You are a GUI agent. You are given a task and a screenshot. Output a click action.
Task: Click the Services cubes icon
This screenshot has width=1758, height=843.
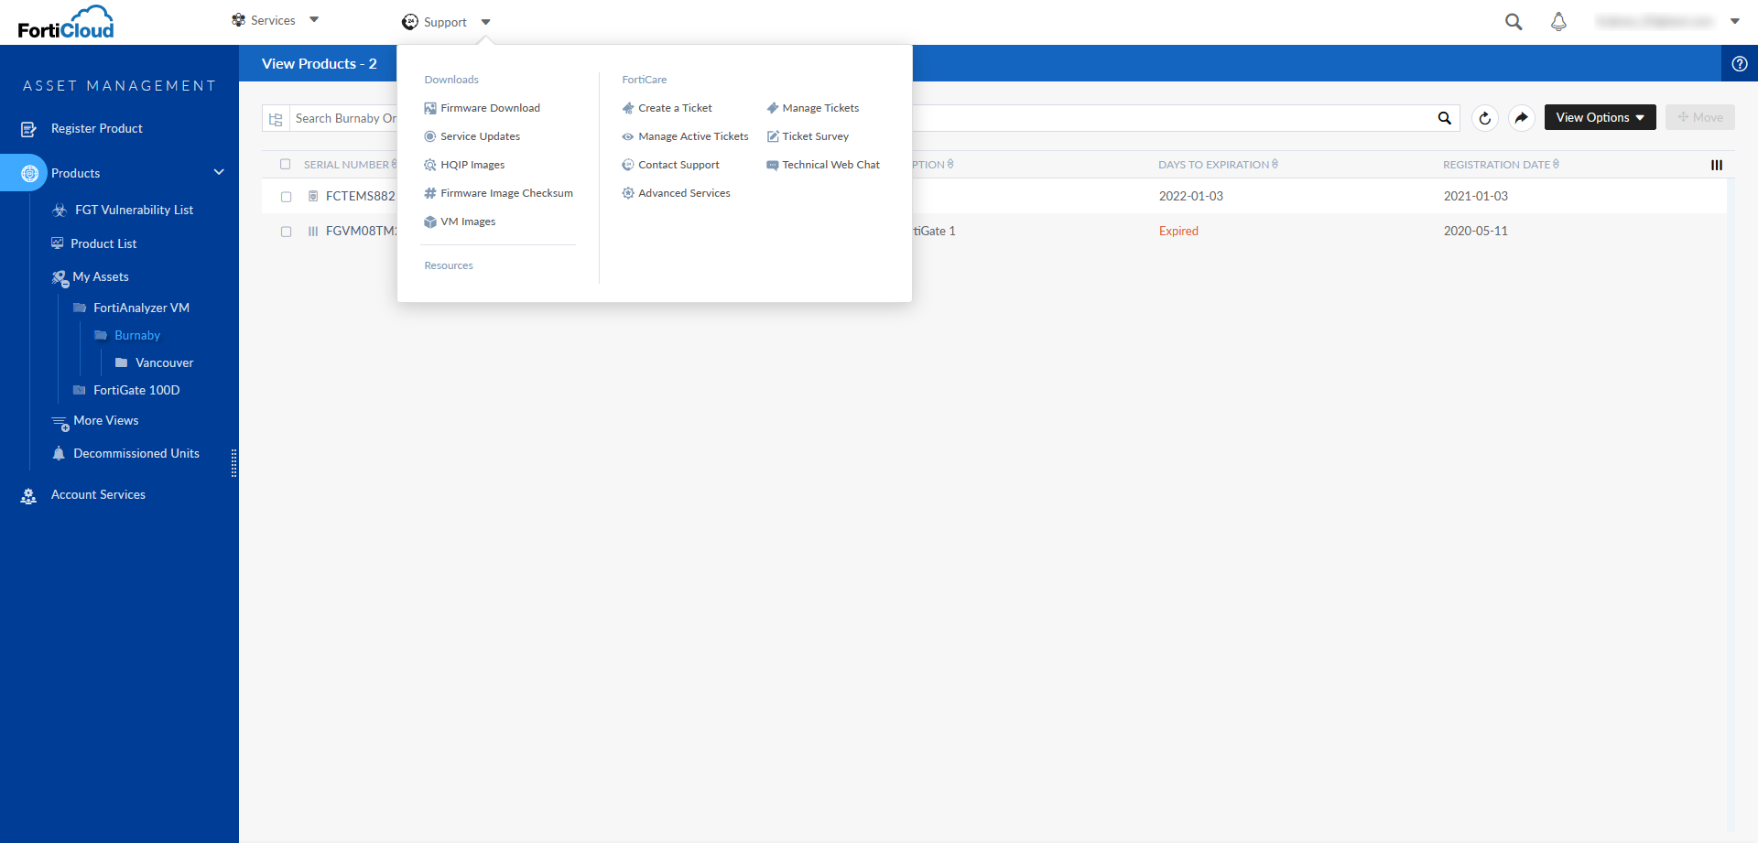pos(238,20)
